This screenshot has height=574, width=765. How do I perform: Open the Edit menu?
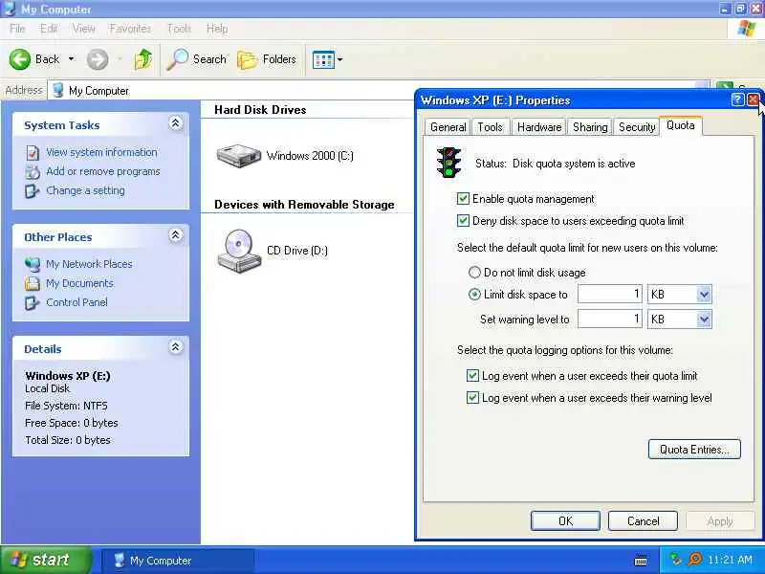pyautogui.click(x=49, y=29)
